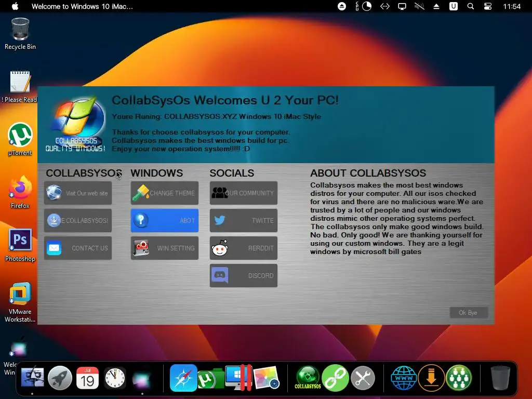Image resolution: width=532 pixels, height=399 pixels.
Task: Open the Windows monitor icon in dock
Action: coord(238,378)
